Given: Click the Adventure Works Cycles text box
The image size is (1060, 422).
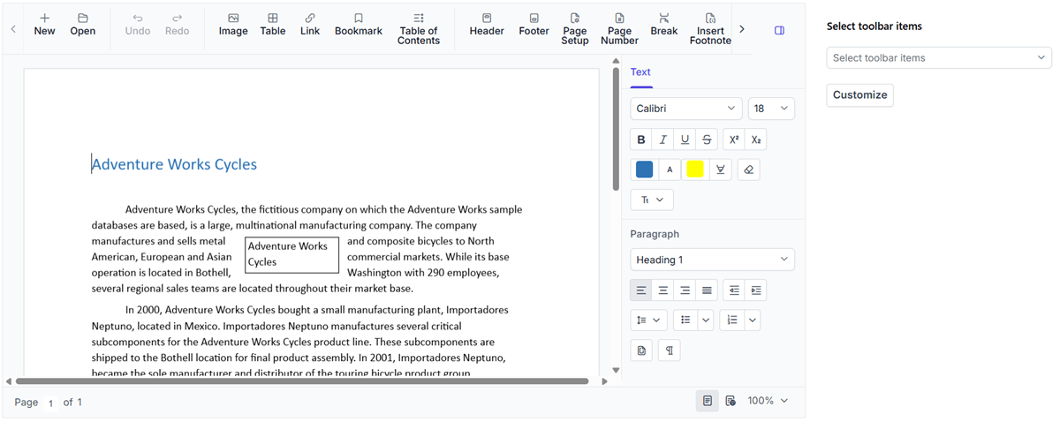Looking at the screenshot, I should (x=291, y=254).
